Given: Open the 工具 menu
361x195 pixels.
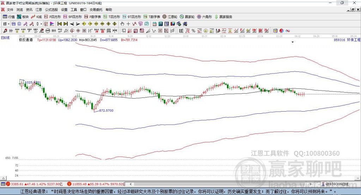Looking at the screenshot, I should pos(74,10).
